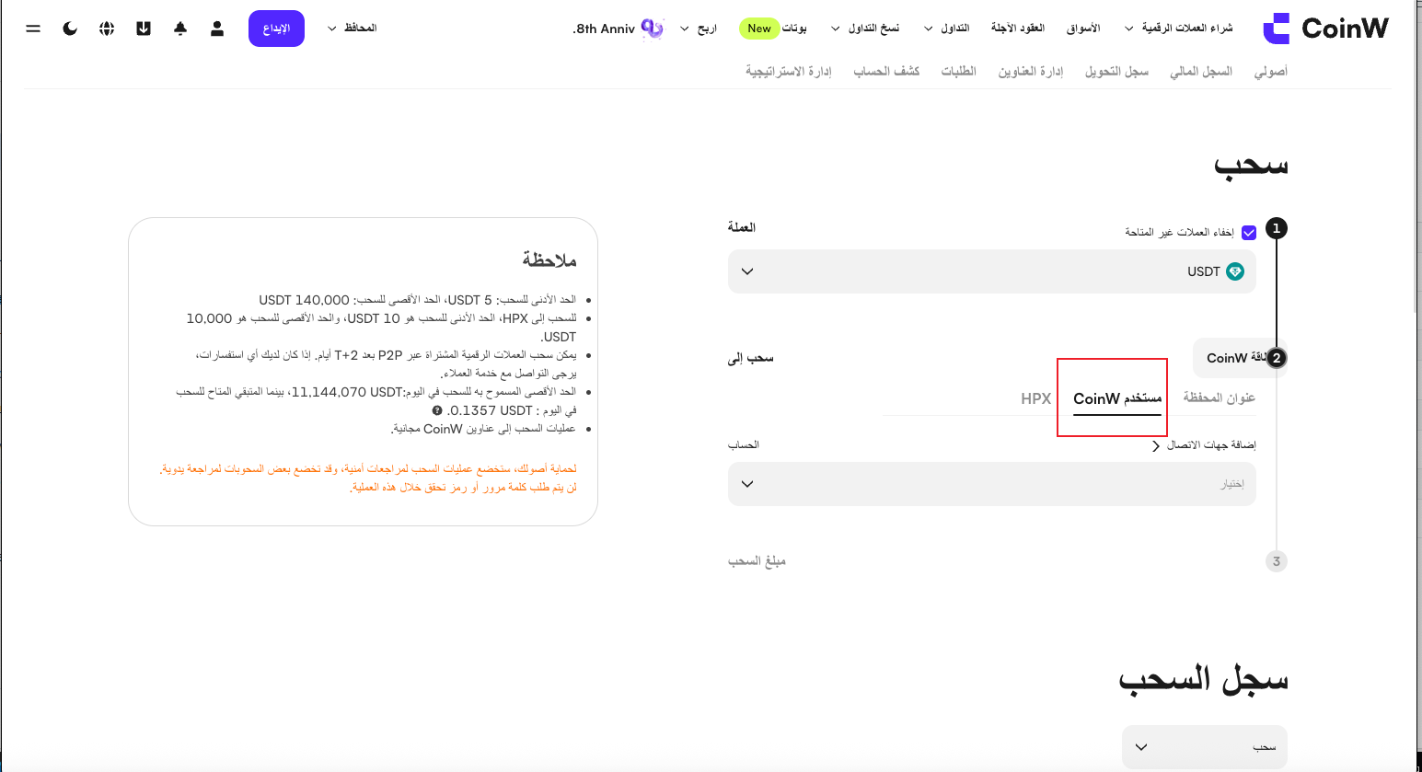The width and height of the screenshot is (1422, 772).
Task: Click the العملة field label
Action: pos(742,227)
